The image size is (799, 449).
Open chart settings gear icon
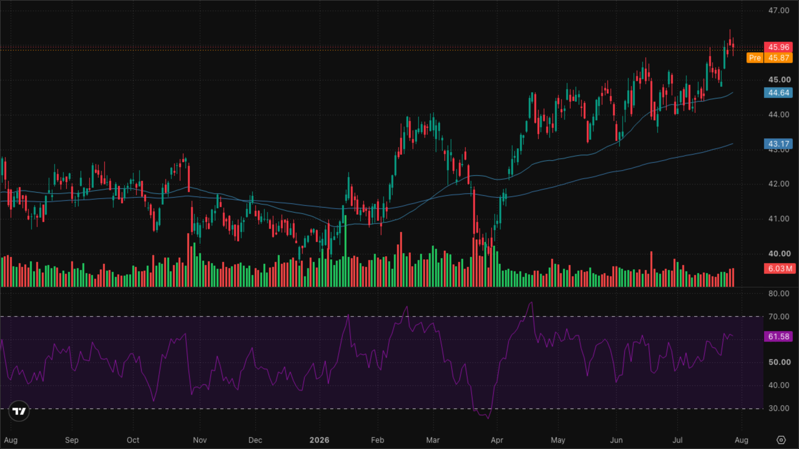click(x=781, y=440)
